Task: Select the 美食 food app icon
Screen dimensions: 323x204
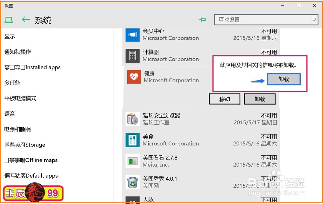Action: click(x=133, y=140)
